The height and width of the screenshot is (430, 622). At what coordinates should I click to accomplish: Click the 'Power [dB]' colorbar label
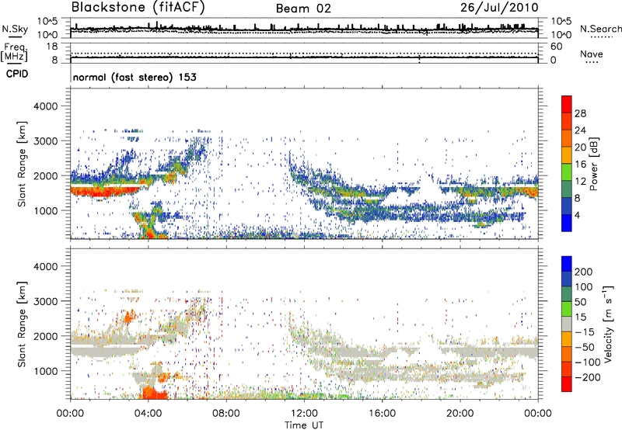tap(593, 164)
